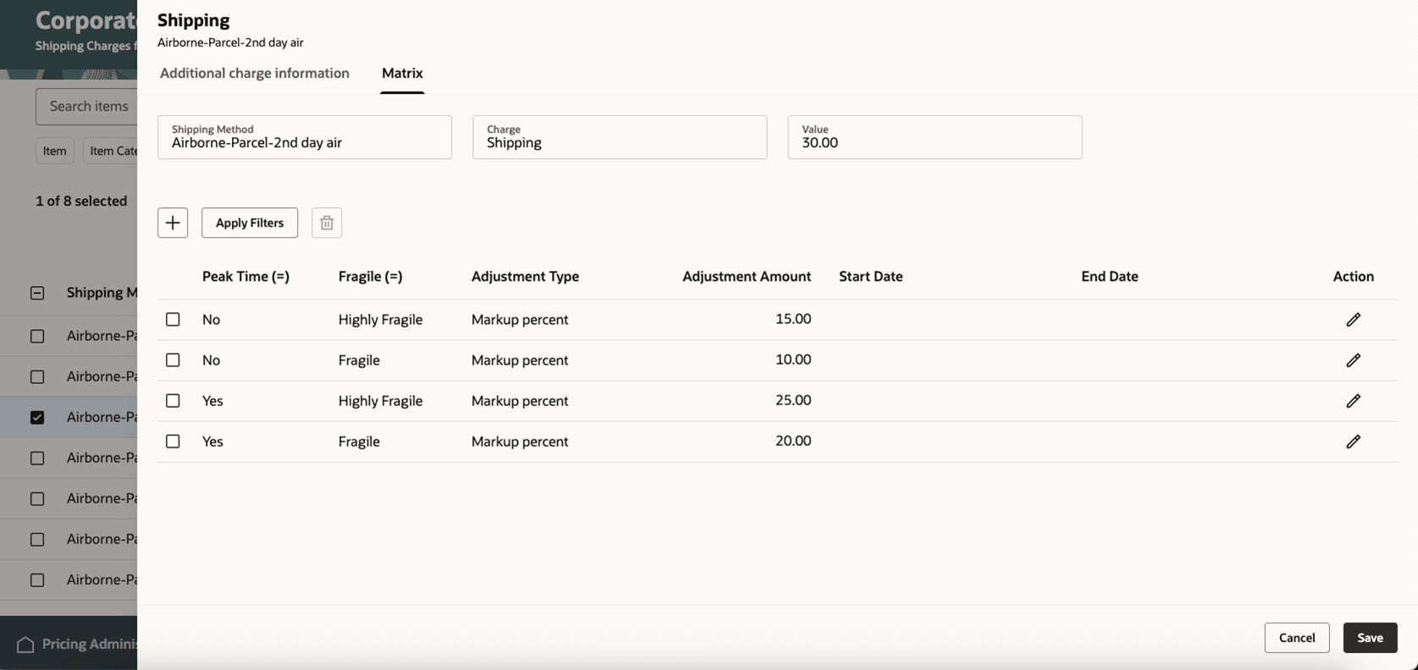
Task: Click the 10.00 adjustment amount cell
Action: tap(793, 360)
